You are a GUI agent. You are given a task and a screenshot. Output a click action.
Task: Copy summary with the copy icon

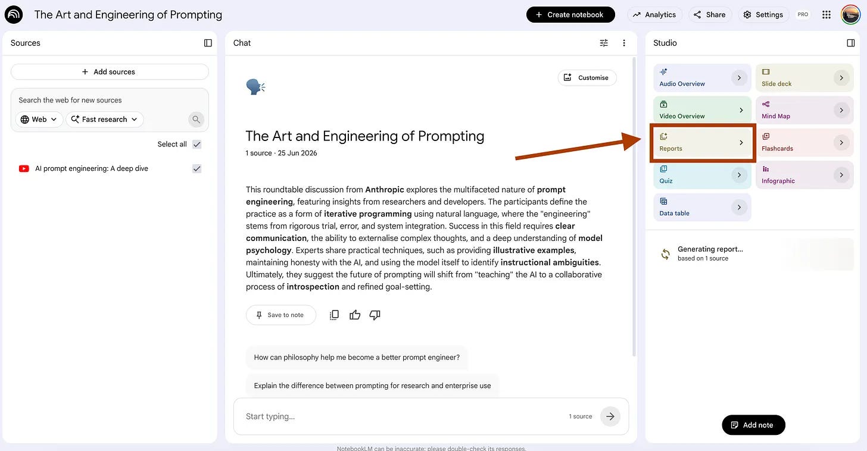point(334,315)
